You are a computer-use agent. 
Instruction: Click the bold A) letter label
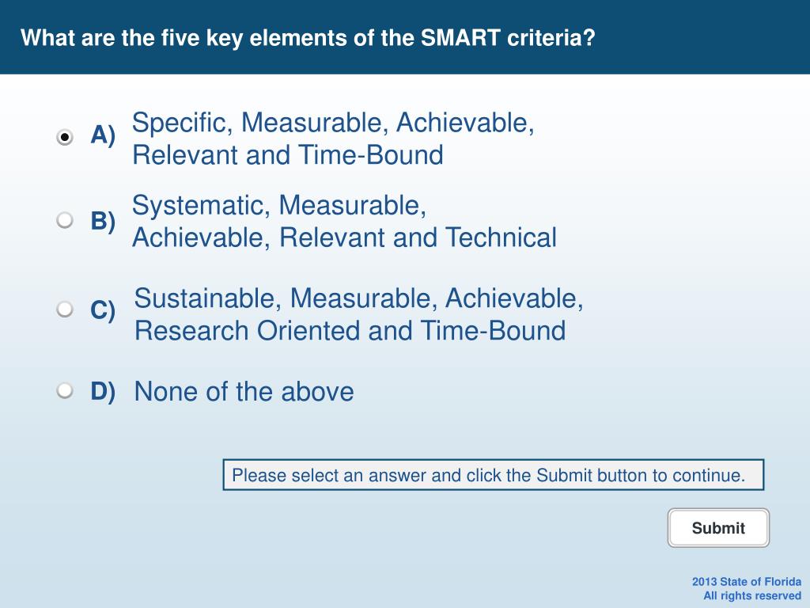[103, 135]
